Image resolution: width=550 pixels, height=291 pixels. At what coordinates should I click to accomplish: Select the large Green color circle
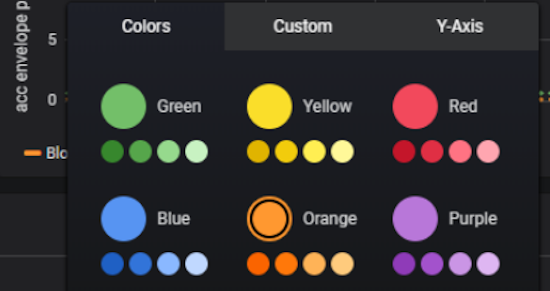[x=124, y=106]
